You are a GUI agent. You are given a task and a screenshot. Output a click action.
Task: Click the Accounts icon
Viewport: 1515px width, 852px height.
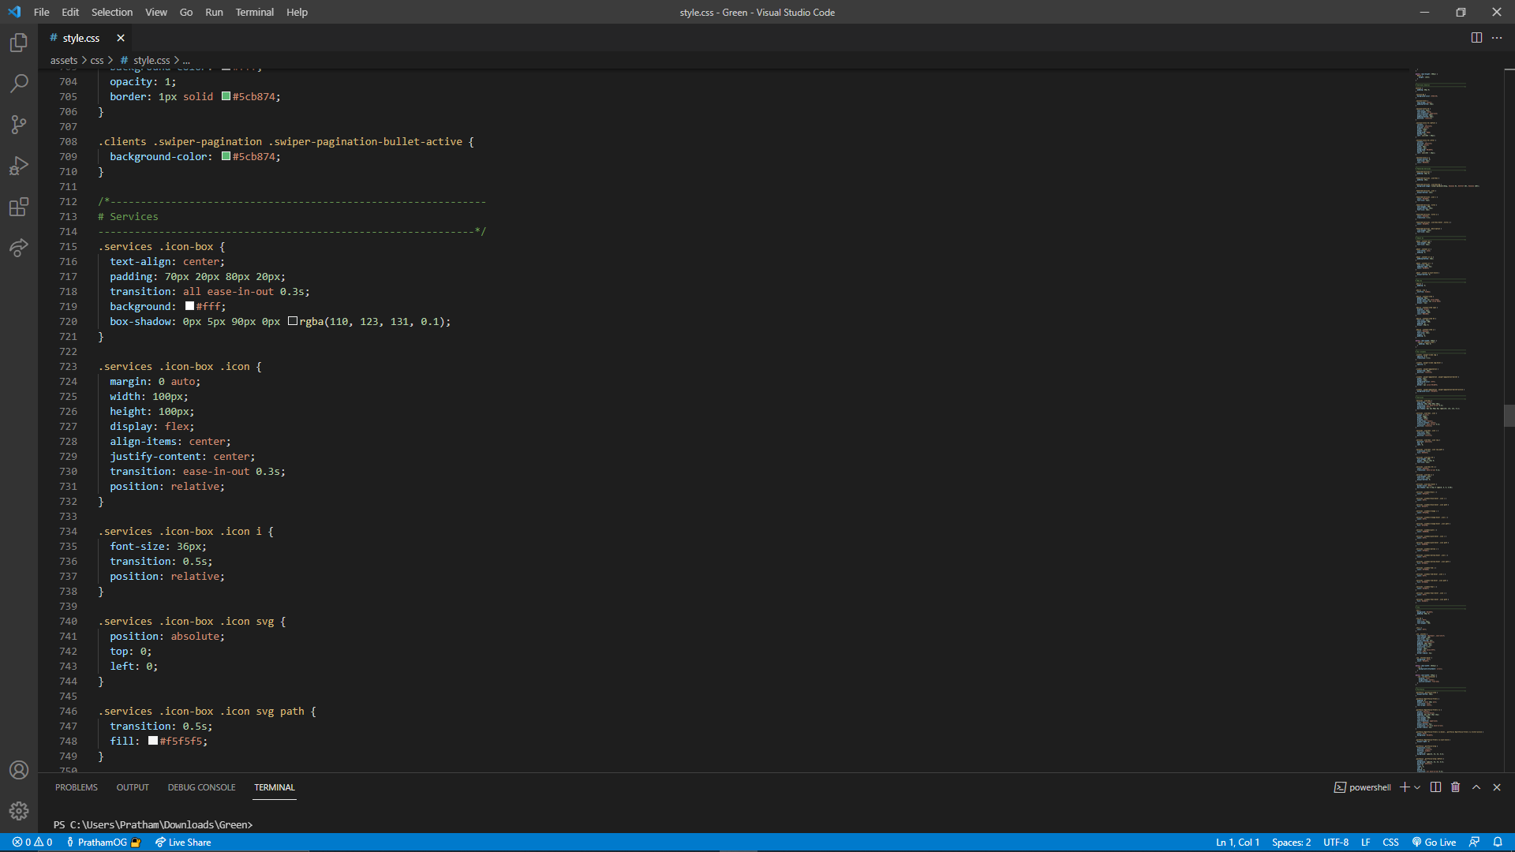[x=19, y=770]
